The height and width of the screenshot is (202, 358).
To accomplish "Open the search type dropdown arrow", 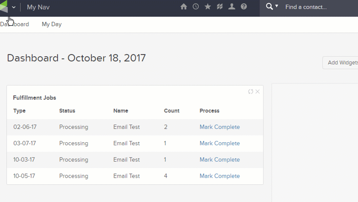I will coord(277,6).
